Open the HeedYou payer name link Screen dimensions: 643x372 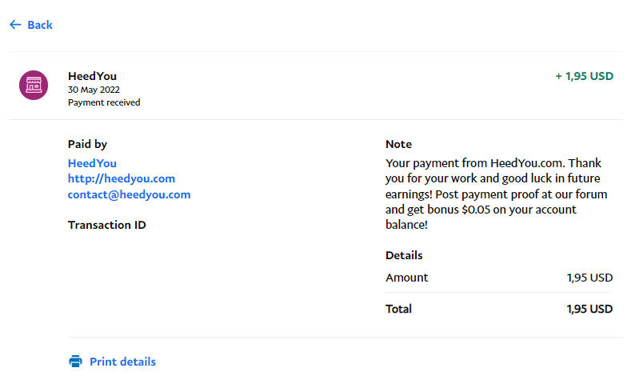pos(92,163)
